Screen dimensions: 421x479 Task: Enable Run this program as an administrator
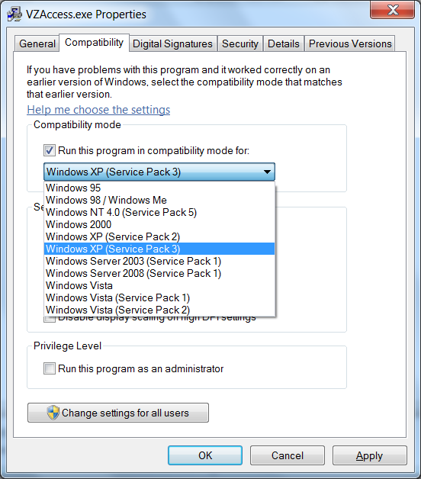49,368
